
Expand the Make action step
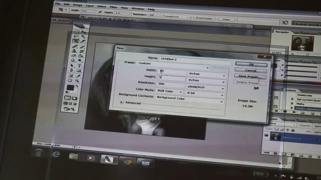(x=292, y=103)
